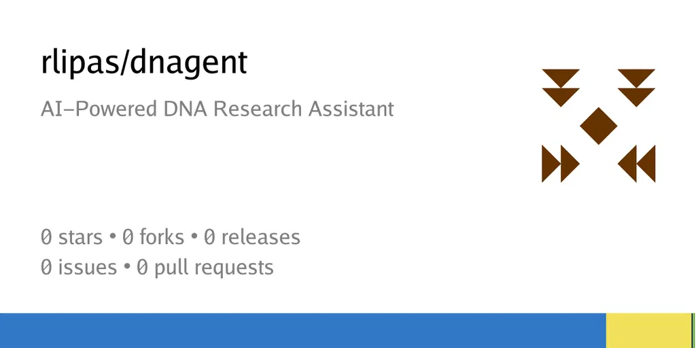Click the top-right double down-pointing triangles
696x348 pixels.
636,88
